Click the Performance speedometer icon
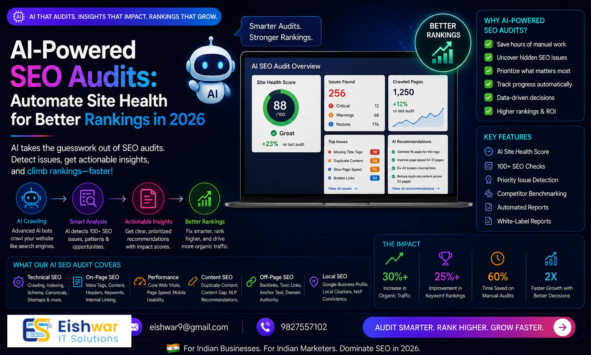The image size is (591, 355). point(140,282)
